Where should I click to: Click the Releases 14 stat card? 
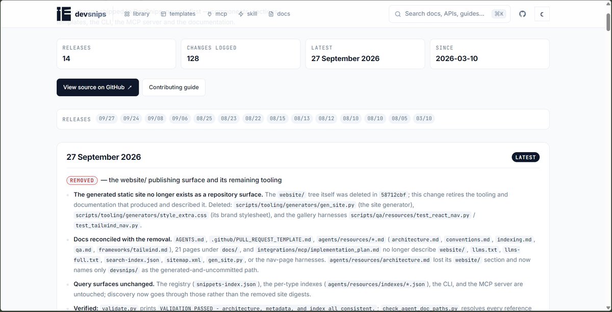point(116,54)
